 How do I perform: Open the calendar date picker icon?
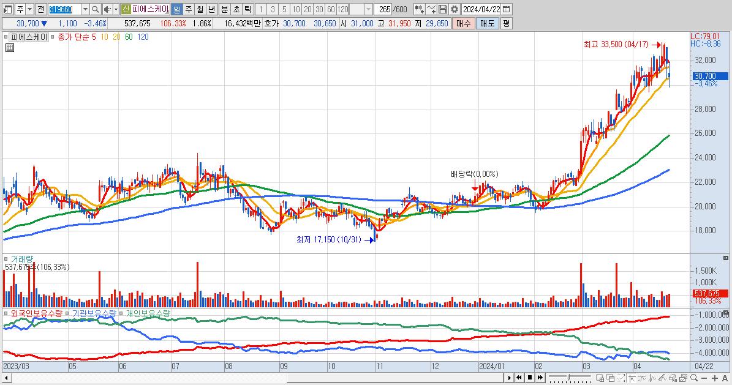coord(506,9)
